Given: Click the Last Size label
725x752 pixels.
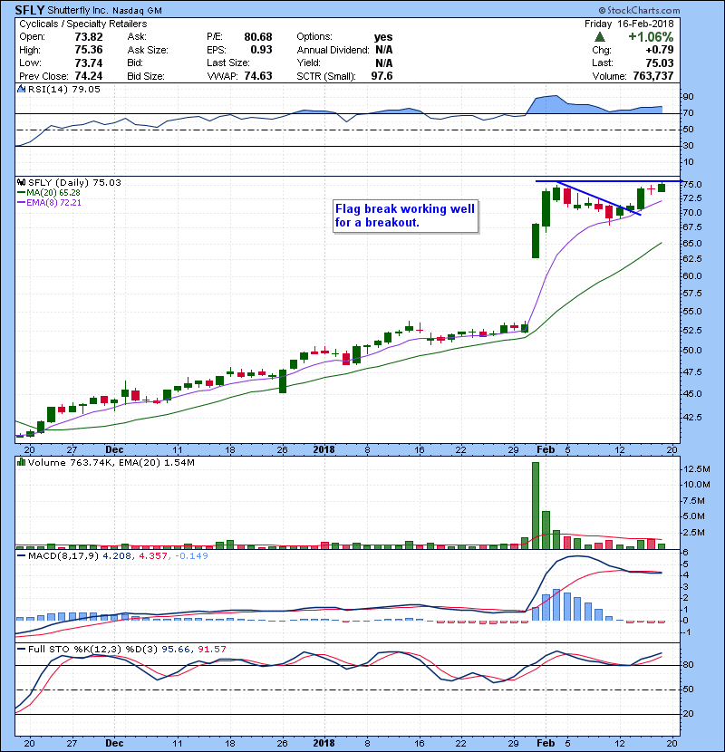Looking at the screenshot, I should pyautogui.click(x=228, y=63).
